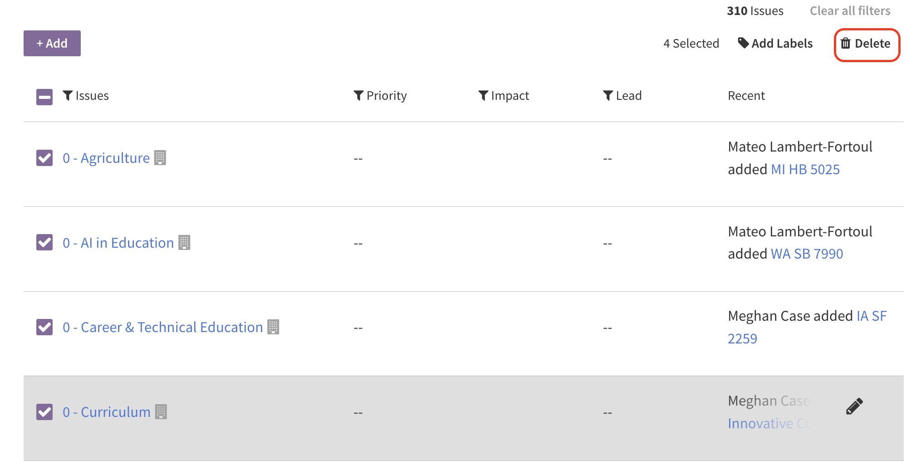This screenshot has height=470, width=921.
Task: Click Clear all filters link
Action: [850, 11]
